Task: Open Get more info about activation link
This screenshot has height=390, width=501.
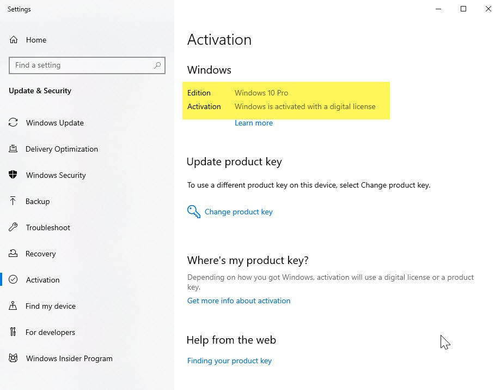Action: pyautogui.click(x=239, y=301)
